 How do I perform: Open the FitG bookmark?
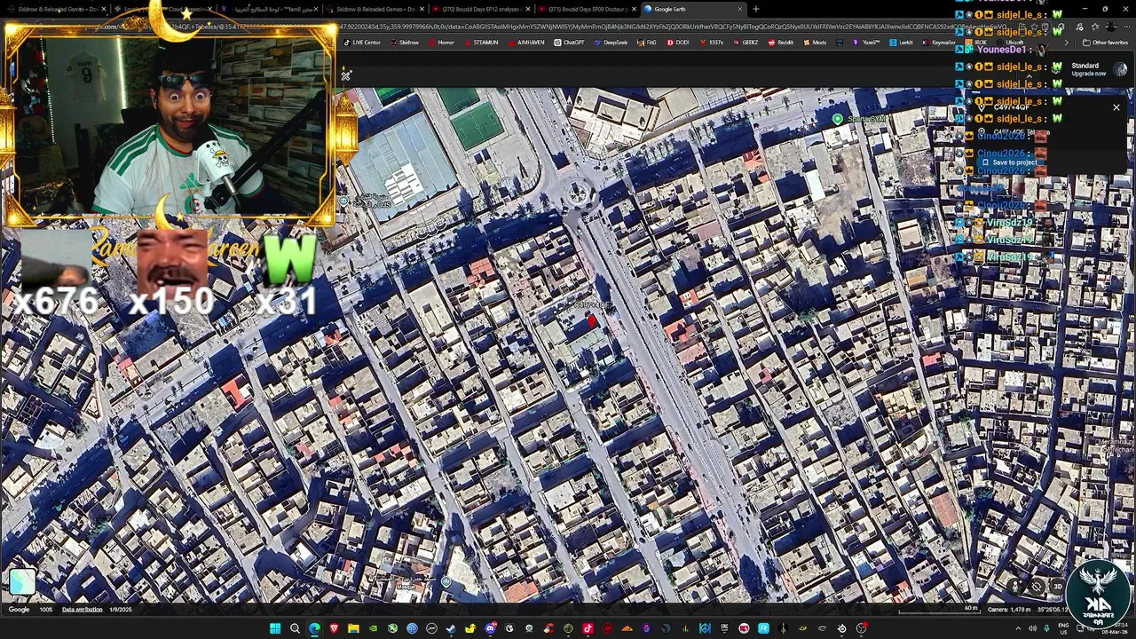click(x=647, y=43)
